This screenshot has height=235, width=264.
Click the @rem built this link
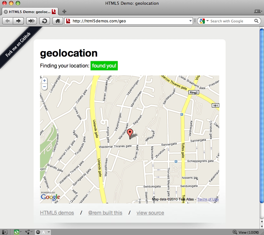[105, 213]
